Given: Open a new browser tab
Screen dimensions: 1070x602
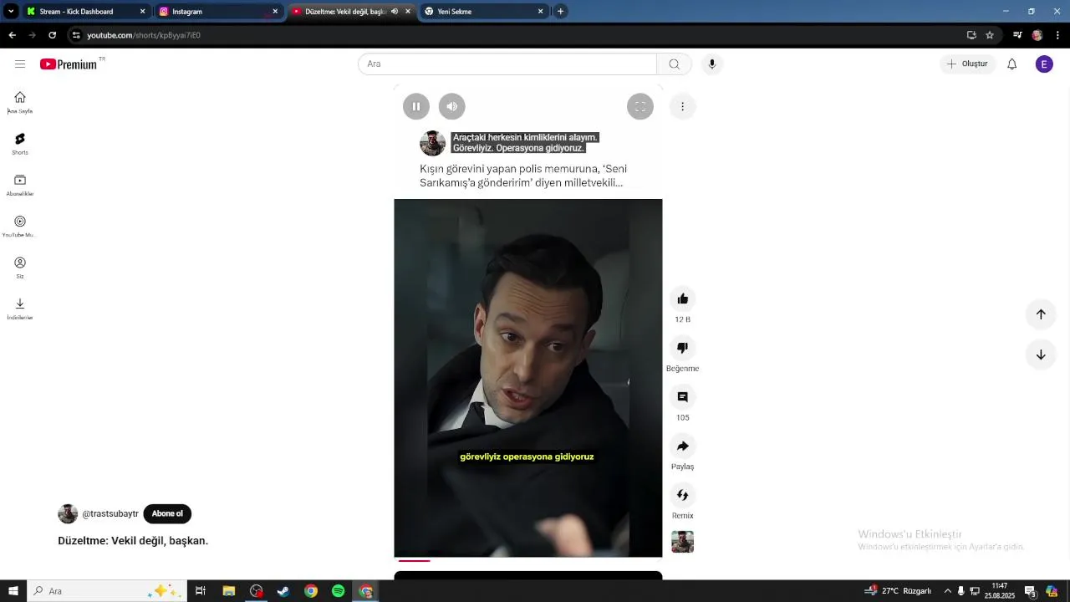Looking at the screenshot, I should click(560, 12).
